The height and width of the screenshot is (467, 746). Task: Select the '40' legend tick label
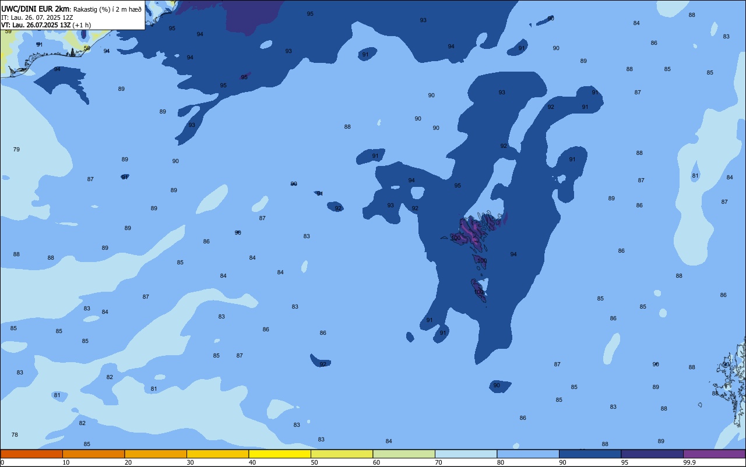click(252, 462)
